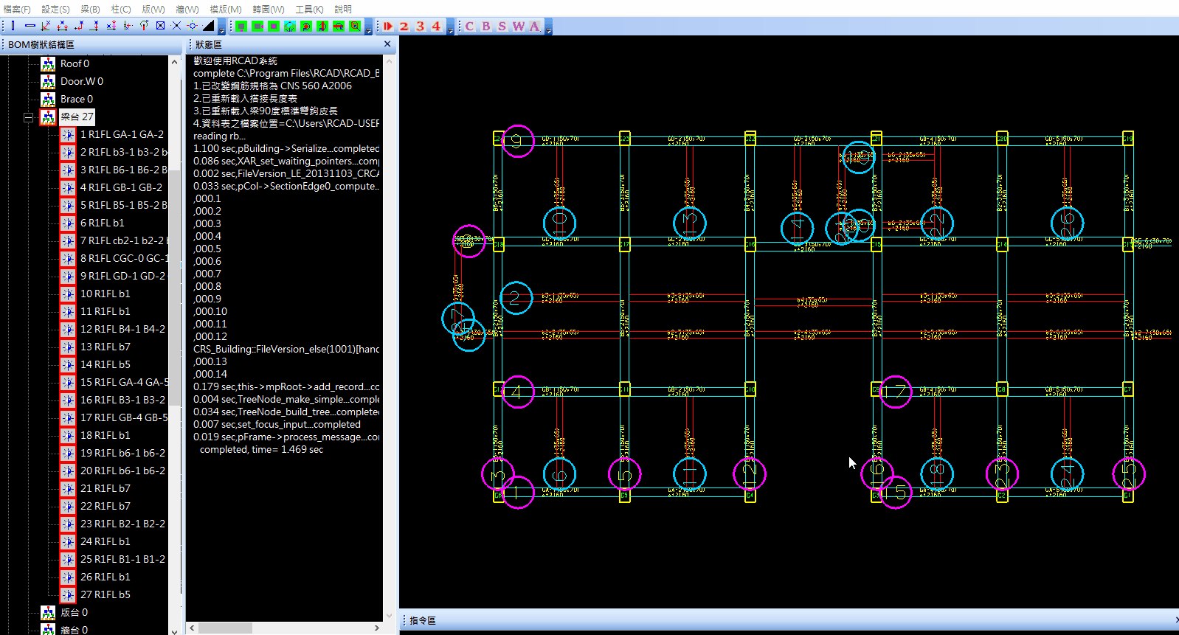1179x635 pixels.
Task: Toggle the C layer toolbar button
Action: (469, 26)
